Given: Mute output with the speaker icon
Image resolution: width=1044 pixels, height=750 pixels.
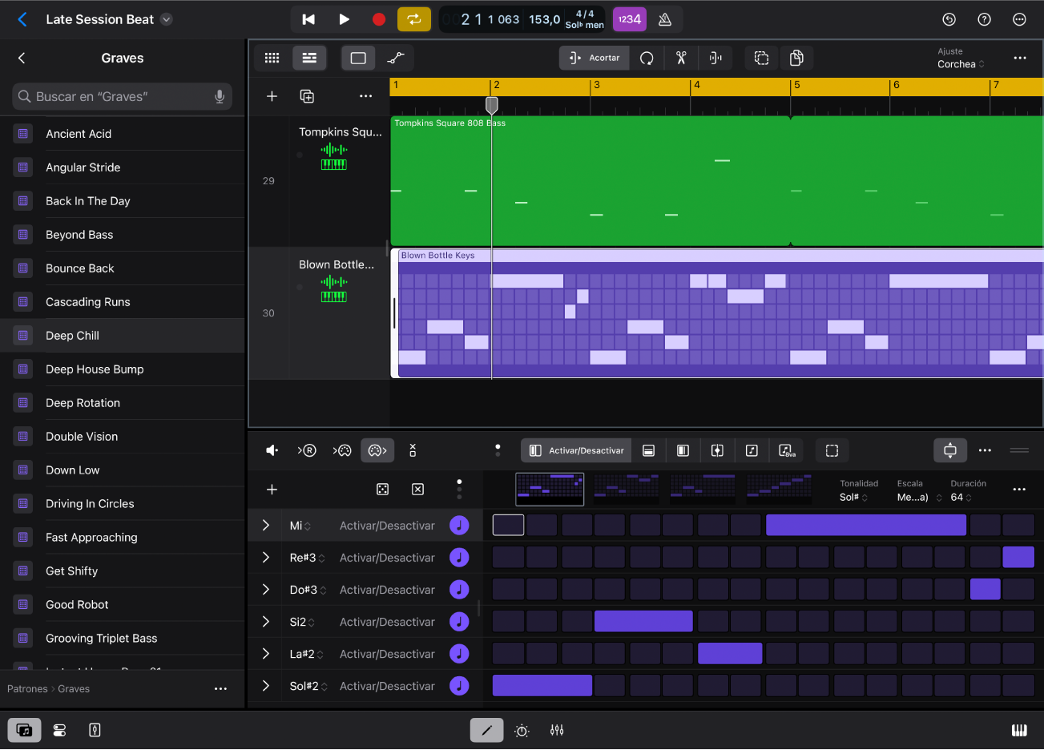Looking at the screenshot, I should 272,450.
